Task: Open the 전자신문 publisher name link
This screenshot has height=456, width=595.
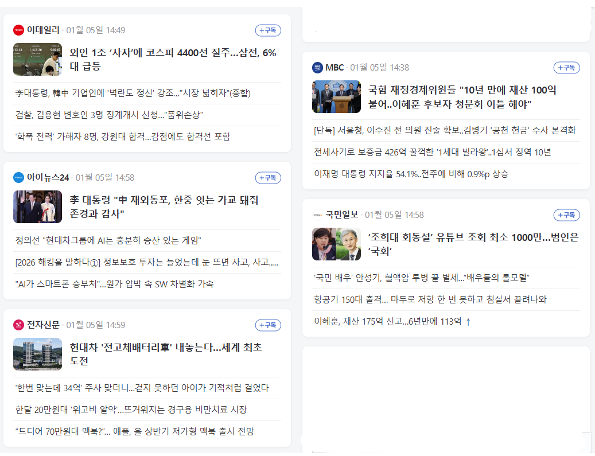Action: 43,325
